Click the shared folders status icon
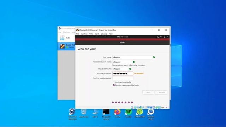The image size is (226, 127). pyautogui.click(x=146, y=107)
